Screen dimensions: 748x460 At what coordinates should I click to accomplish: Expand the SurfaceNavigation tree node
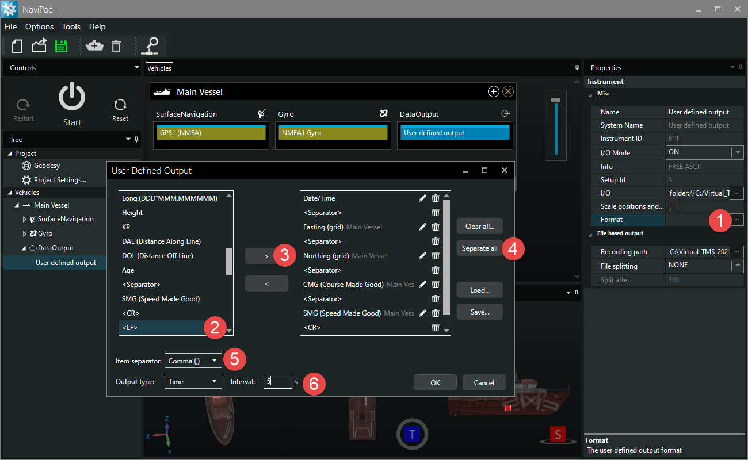(24, 219)
